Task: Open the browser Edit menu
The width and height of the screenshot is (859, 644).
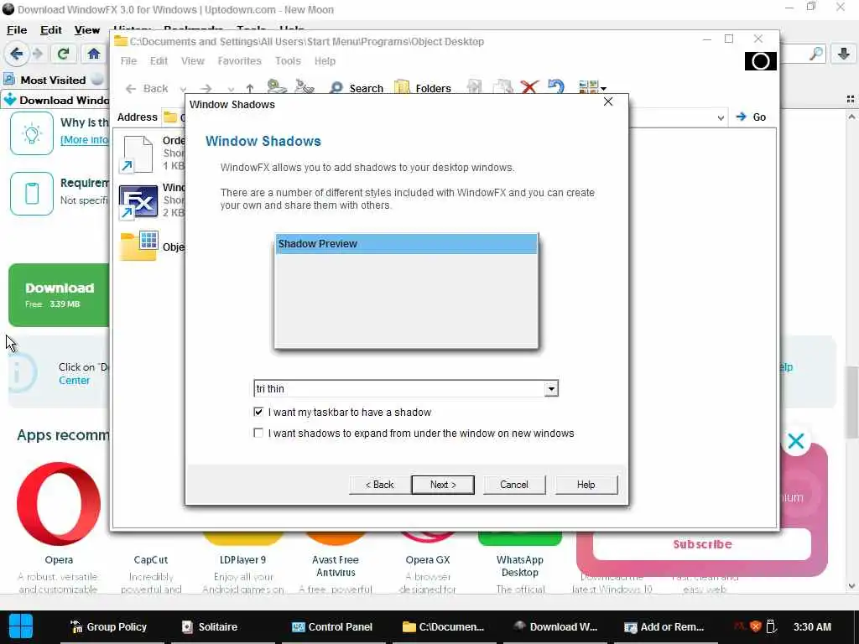Action: tap(51, 30)
